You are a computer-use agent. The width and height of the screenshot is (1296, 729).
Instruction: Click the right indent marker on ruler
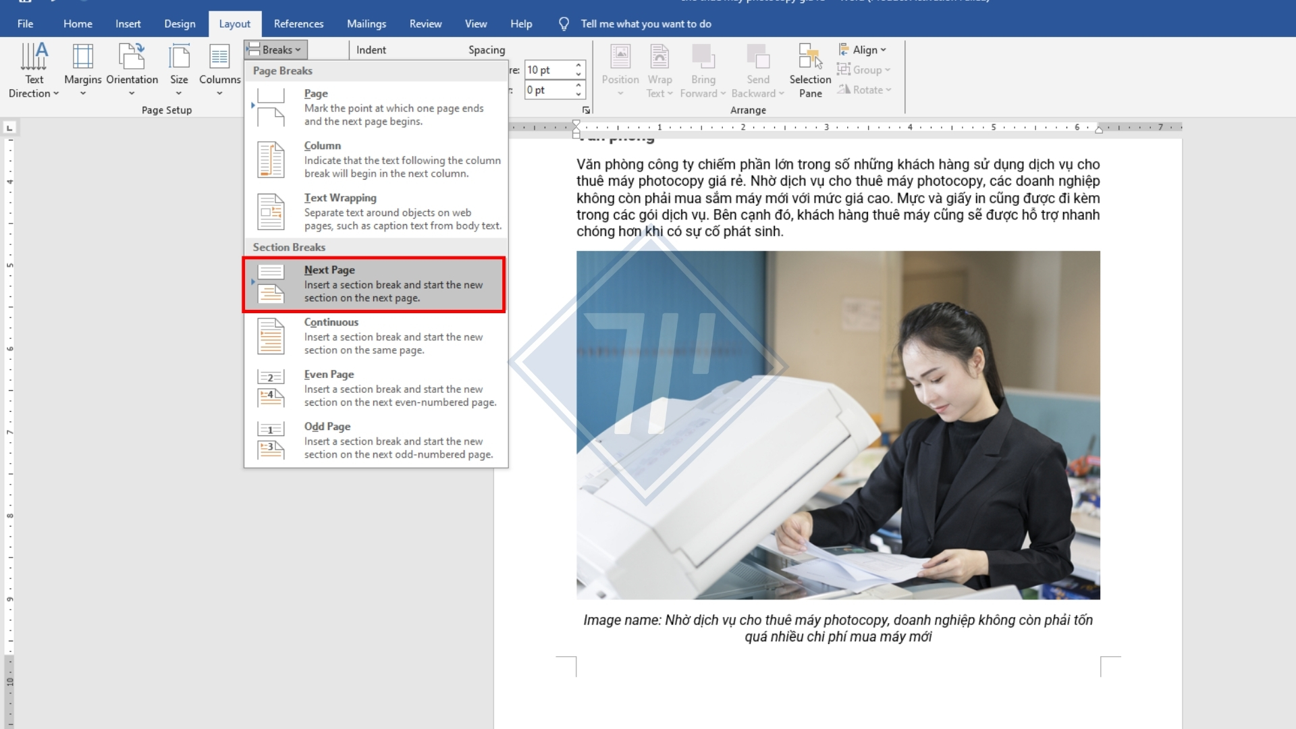tap(1099, 129)
